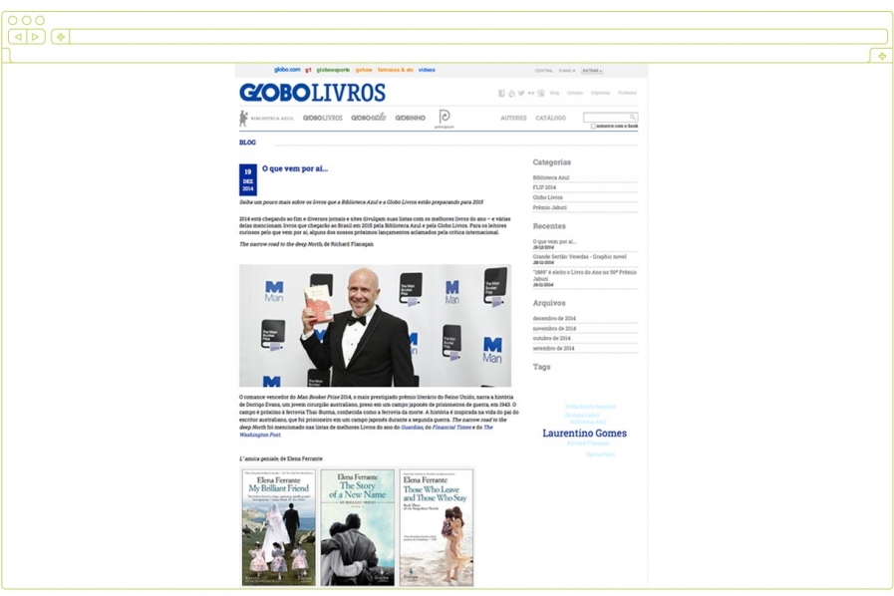Expand the E-MAIL dropdown in top bar
This screenshot has width=894, height=596.
(567, 71)
